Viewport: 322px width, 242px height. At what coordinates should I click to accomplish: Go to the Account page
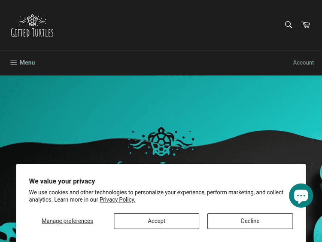303,63
